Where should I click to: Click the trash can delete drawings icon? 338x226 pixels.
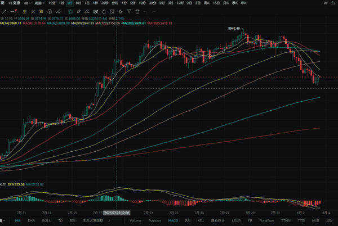[137, 12]
